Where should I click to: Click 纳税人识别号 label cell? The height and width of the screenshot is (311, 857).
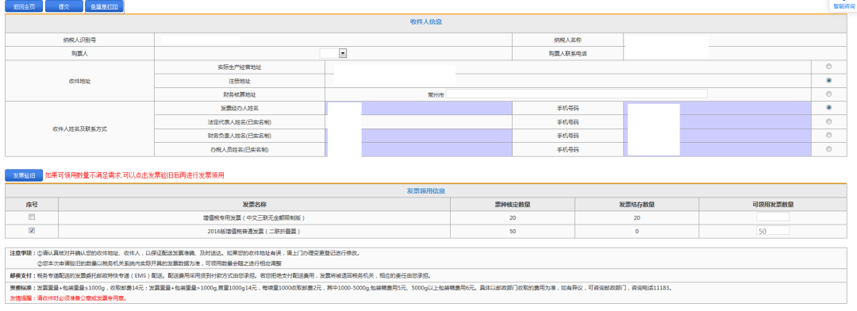[x=80, y=40]
